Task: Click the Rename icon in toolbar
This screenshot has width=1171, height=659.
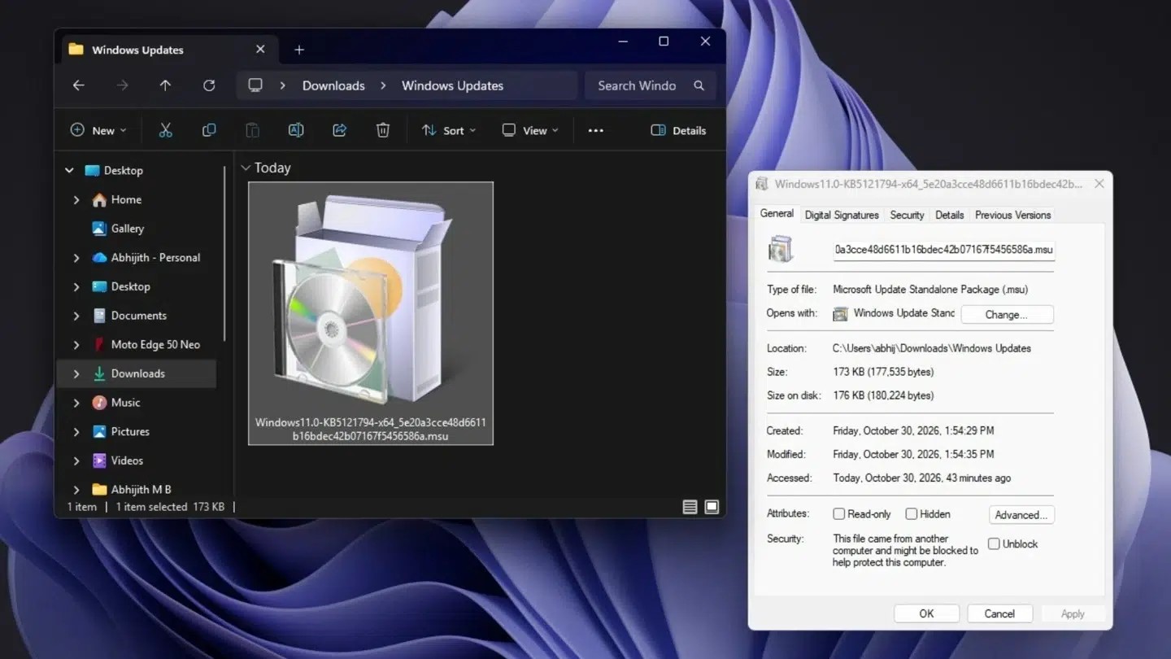Action: tap(296, 130)
